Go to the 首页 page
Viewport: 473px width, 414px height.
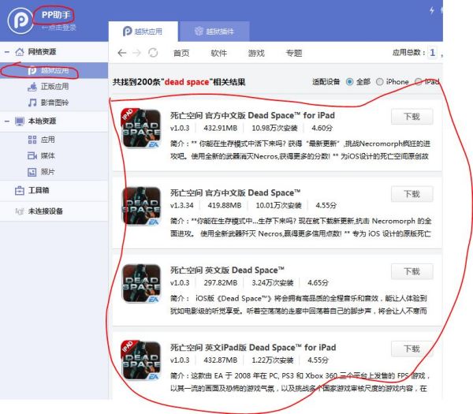point(181,53)
